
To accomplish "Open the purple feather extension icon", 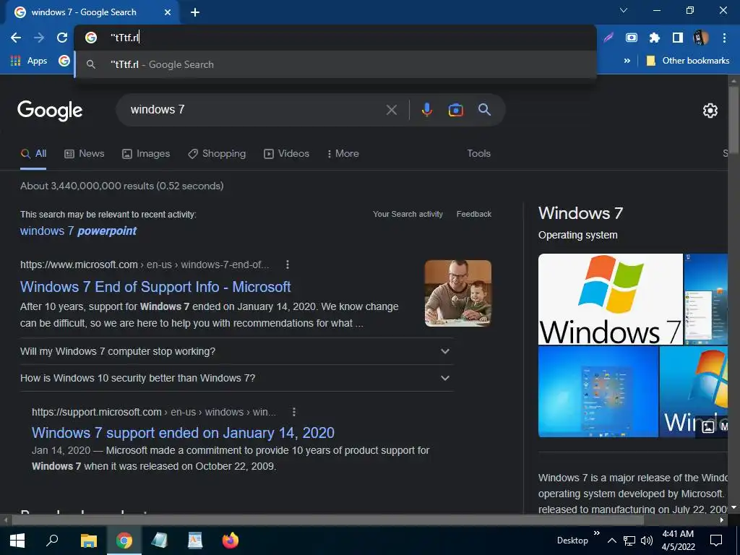I will pos(608,38).
